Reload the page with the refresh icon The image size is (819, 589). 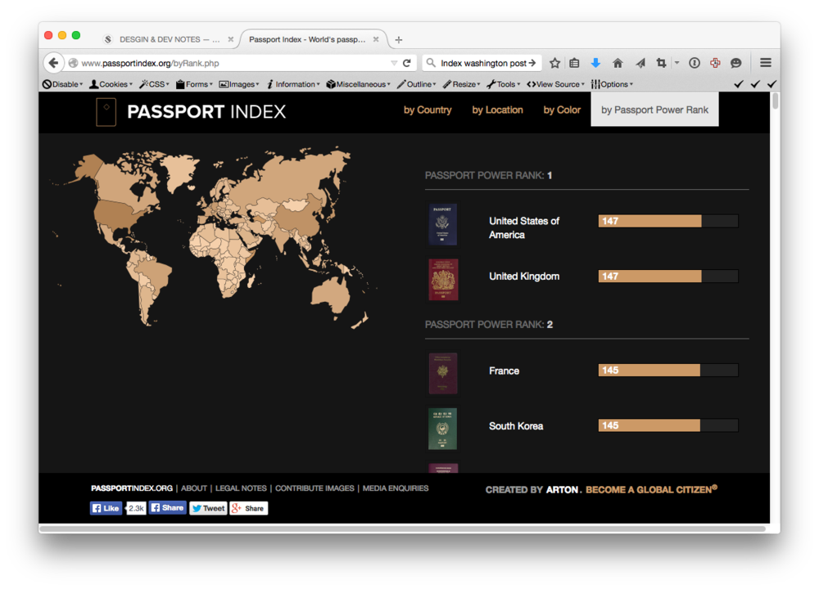pyautogui.click(x=406, y=63)
